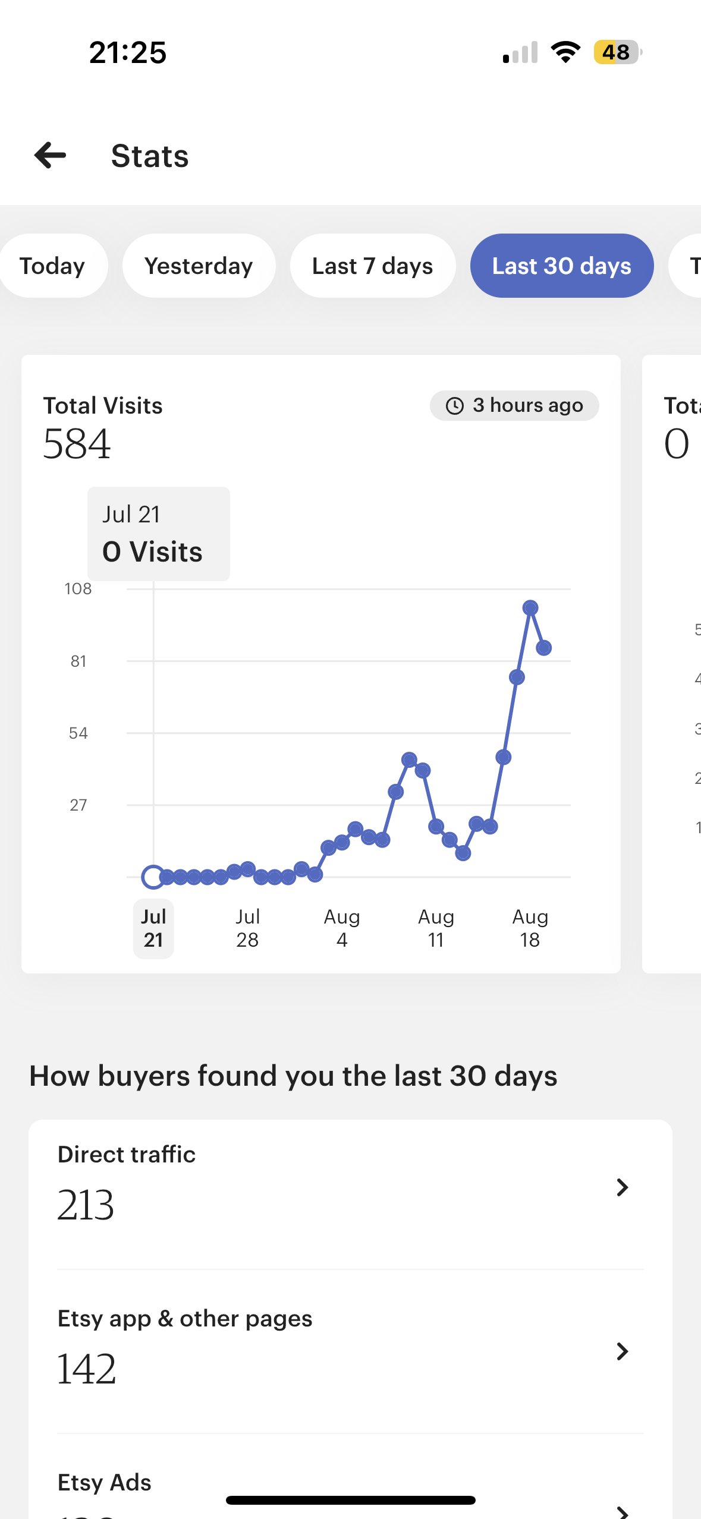Image resolution: width=701 pixels, height=1519 pixels.
Task: Tap the Jul 28 axis date label
Action: pos(247,928)
